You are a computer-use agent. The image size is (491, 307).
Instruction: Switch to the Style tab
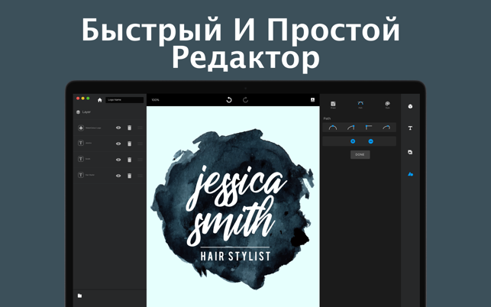pos(388,105)
